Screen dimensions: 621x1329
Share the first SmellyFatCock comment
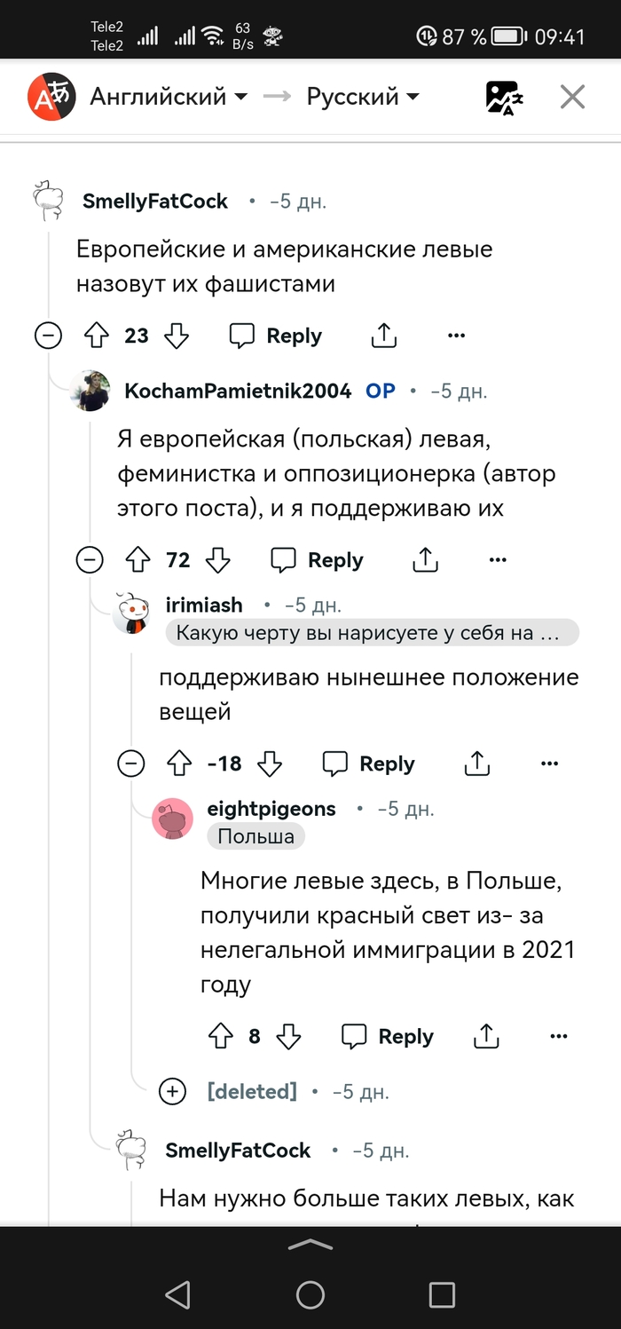point(383,336)
